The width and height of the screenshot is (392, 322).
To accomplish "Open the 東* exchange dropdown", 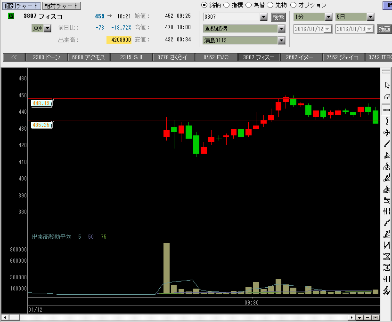I will 47,28.
